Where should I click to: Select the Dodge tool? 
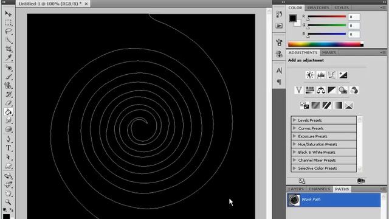click(x=8, y=129)
